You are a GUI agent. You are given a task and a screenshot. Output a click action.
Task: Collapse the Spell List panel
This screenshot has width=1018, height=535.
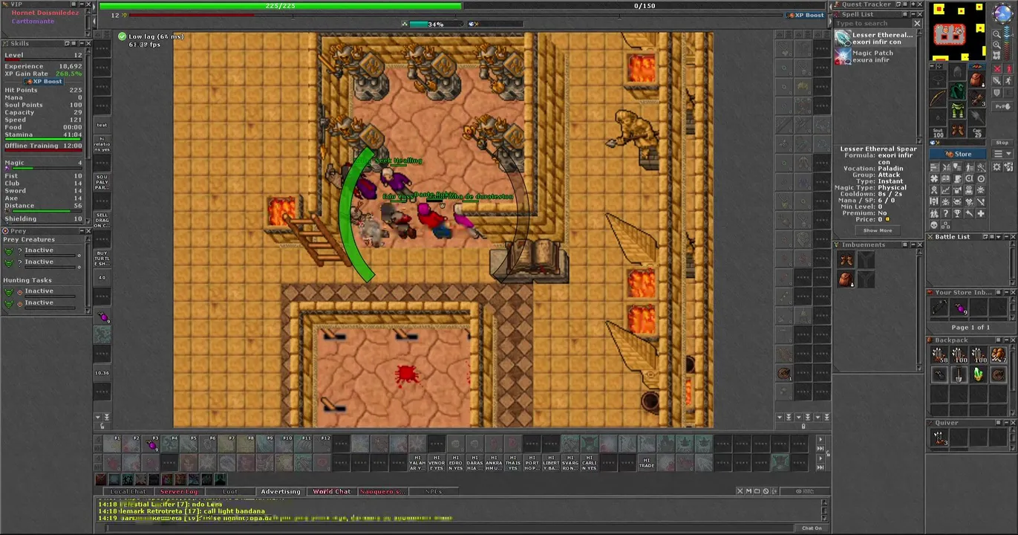coord(913,14)
